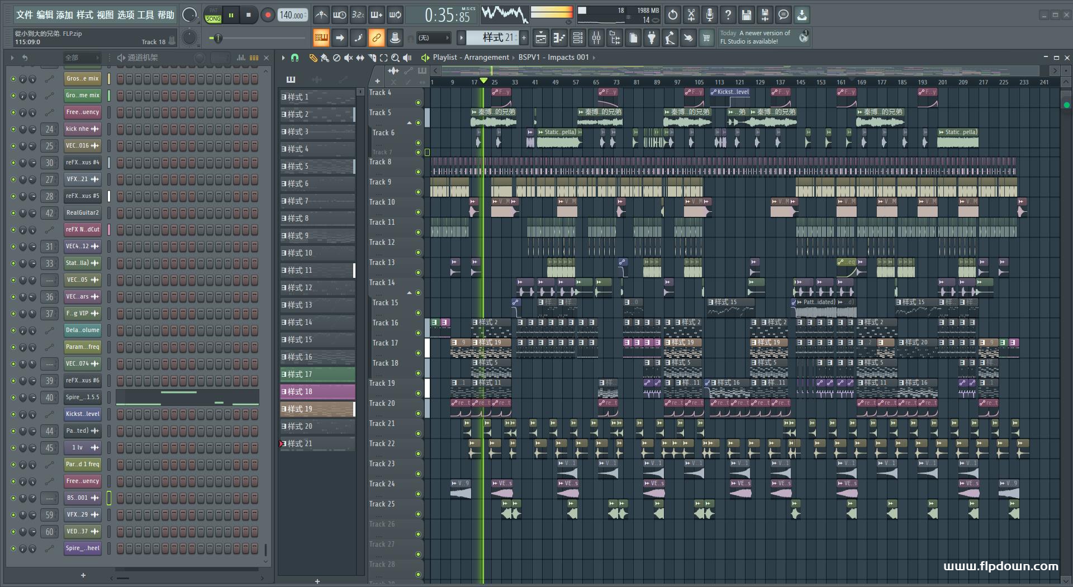
Task: Open the shopping cart content library icon
Action: point(706,38)
